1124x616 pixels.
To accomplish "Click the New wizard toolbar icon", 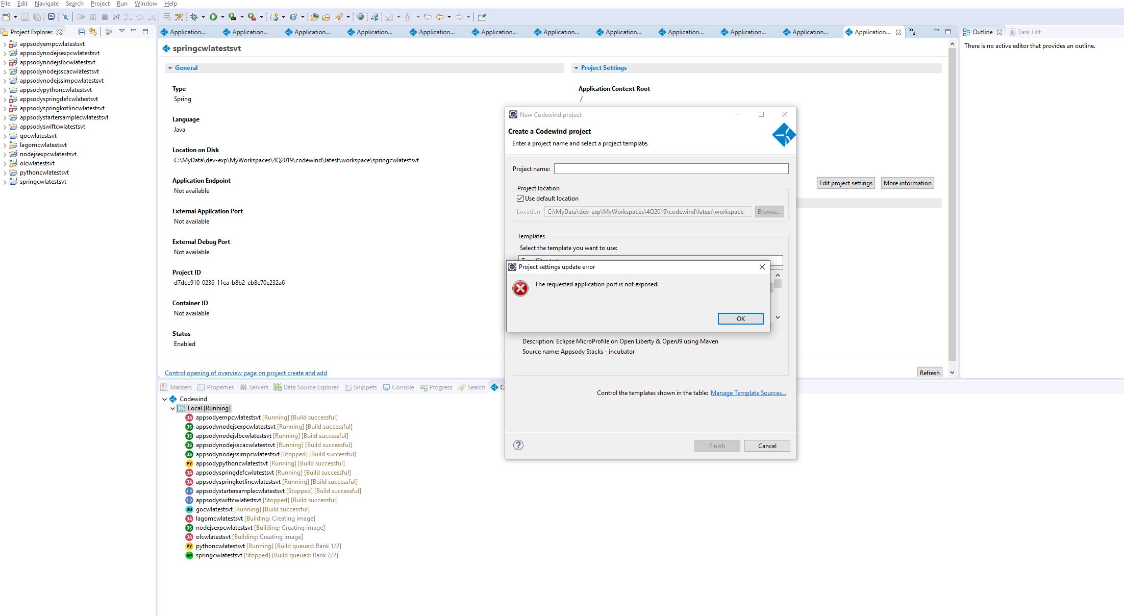I will [x=7, y=17].
